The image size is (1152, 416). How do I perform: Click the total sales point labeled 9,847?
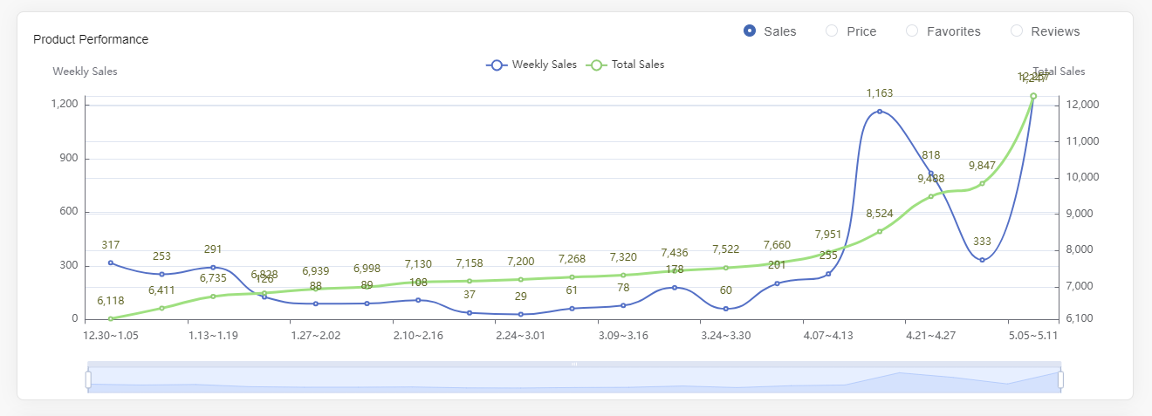pyautogui.click(x=982, y=183)
